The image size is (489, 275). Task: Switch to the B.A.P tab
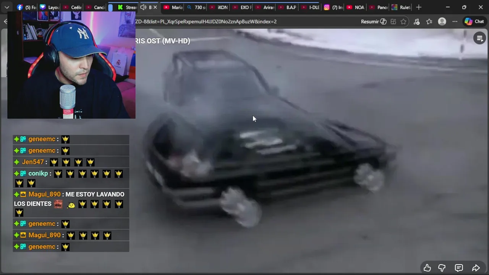(287, 7)
